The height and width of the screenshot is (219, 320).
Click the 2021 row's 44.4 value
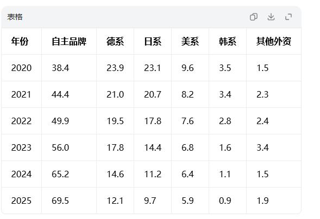[60, 94]
